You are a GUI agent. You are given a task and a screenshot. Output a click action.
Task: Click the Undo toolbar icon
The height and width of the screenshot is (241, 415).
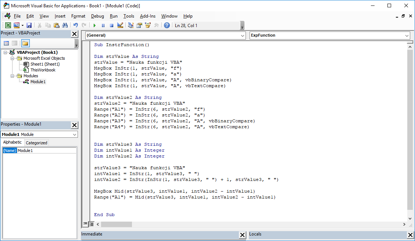pyautogui.click(x=75, y=25)
